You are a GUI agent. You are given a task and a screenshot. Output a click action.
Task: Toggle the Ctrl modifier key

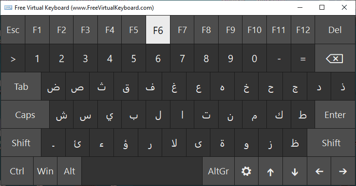pyautogui.click(x=17, y=171)
